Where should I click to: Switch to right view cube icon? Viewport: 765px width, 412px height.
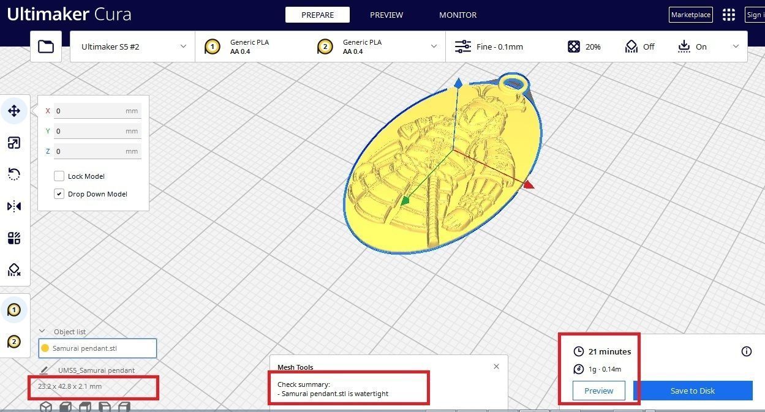click(x=124, y=406)
